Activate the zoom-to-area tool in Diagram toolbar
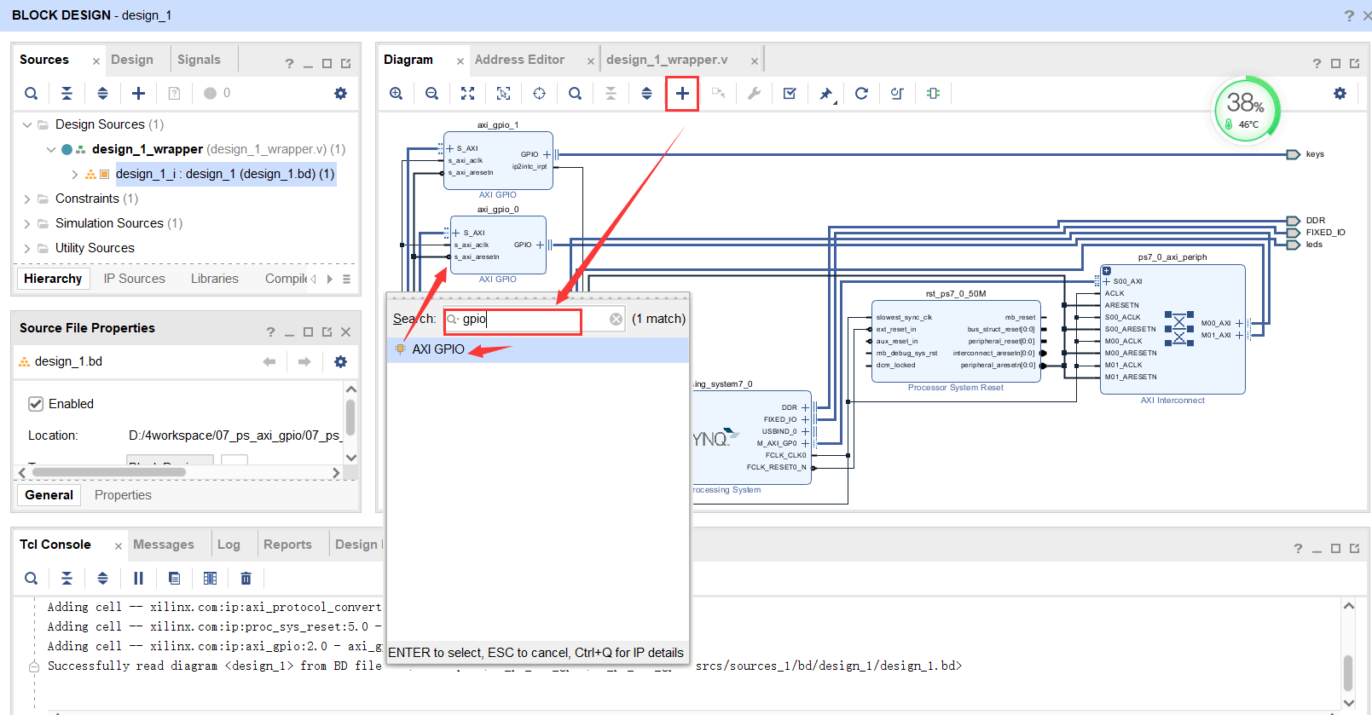1372x715 pixels. pos(504,94)
